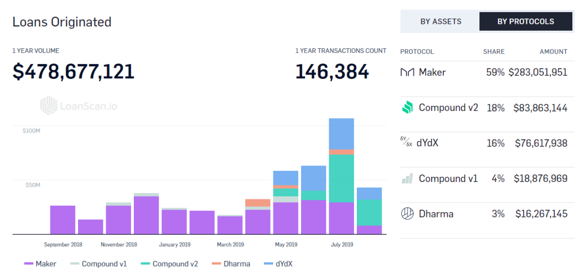Click the Loans Originated heading
Viewport: 584px width, 272px height.
[62, 22]
